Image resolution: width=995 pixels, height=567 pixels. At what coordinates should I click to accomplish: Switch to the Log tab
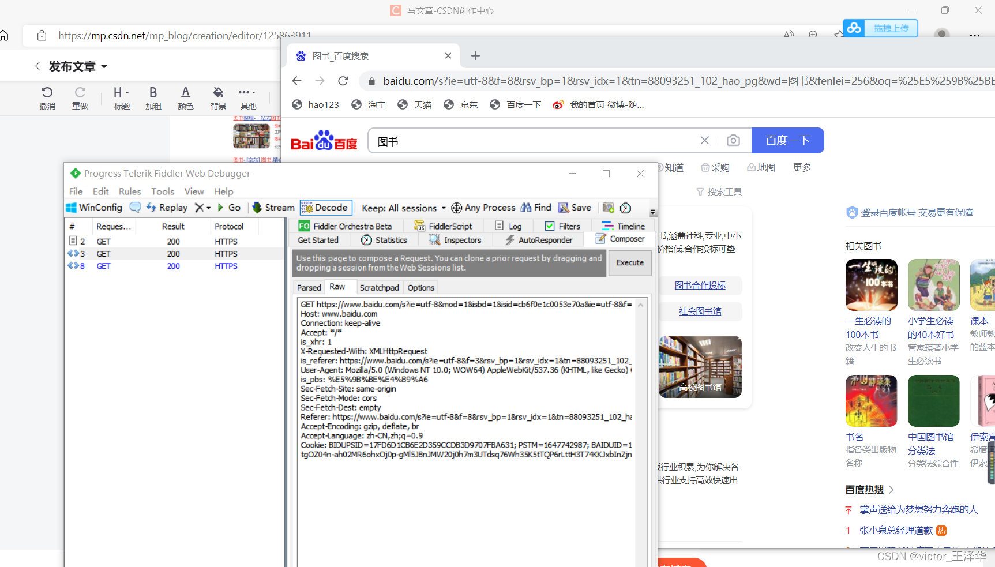tap(509, 226)
